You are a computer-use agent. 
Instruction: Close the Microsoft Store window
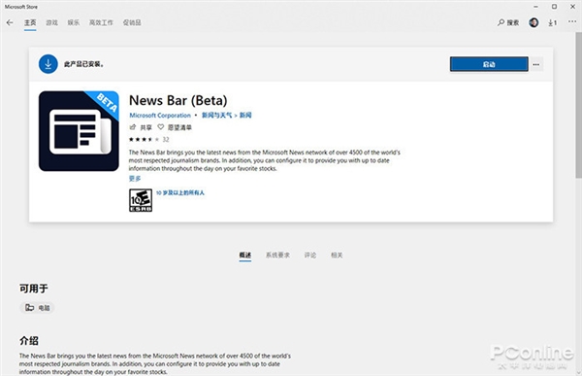(x=572, y=7)
